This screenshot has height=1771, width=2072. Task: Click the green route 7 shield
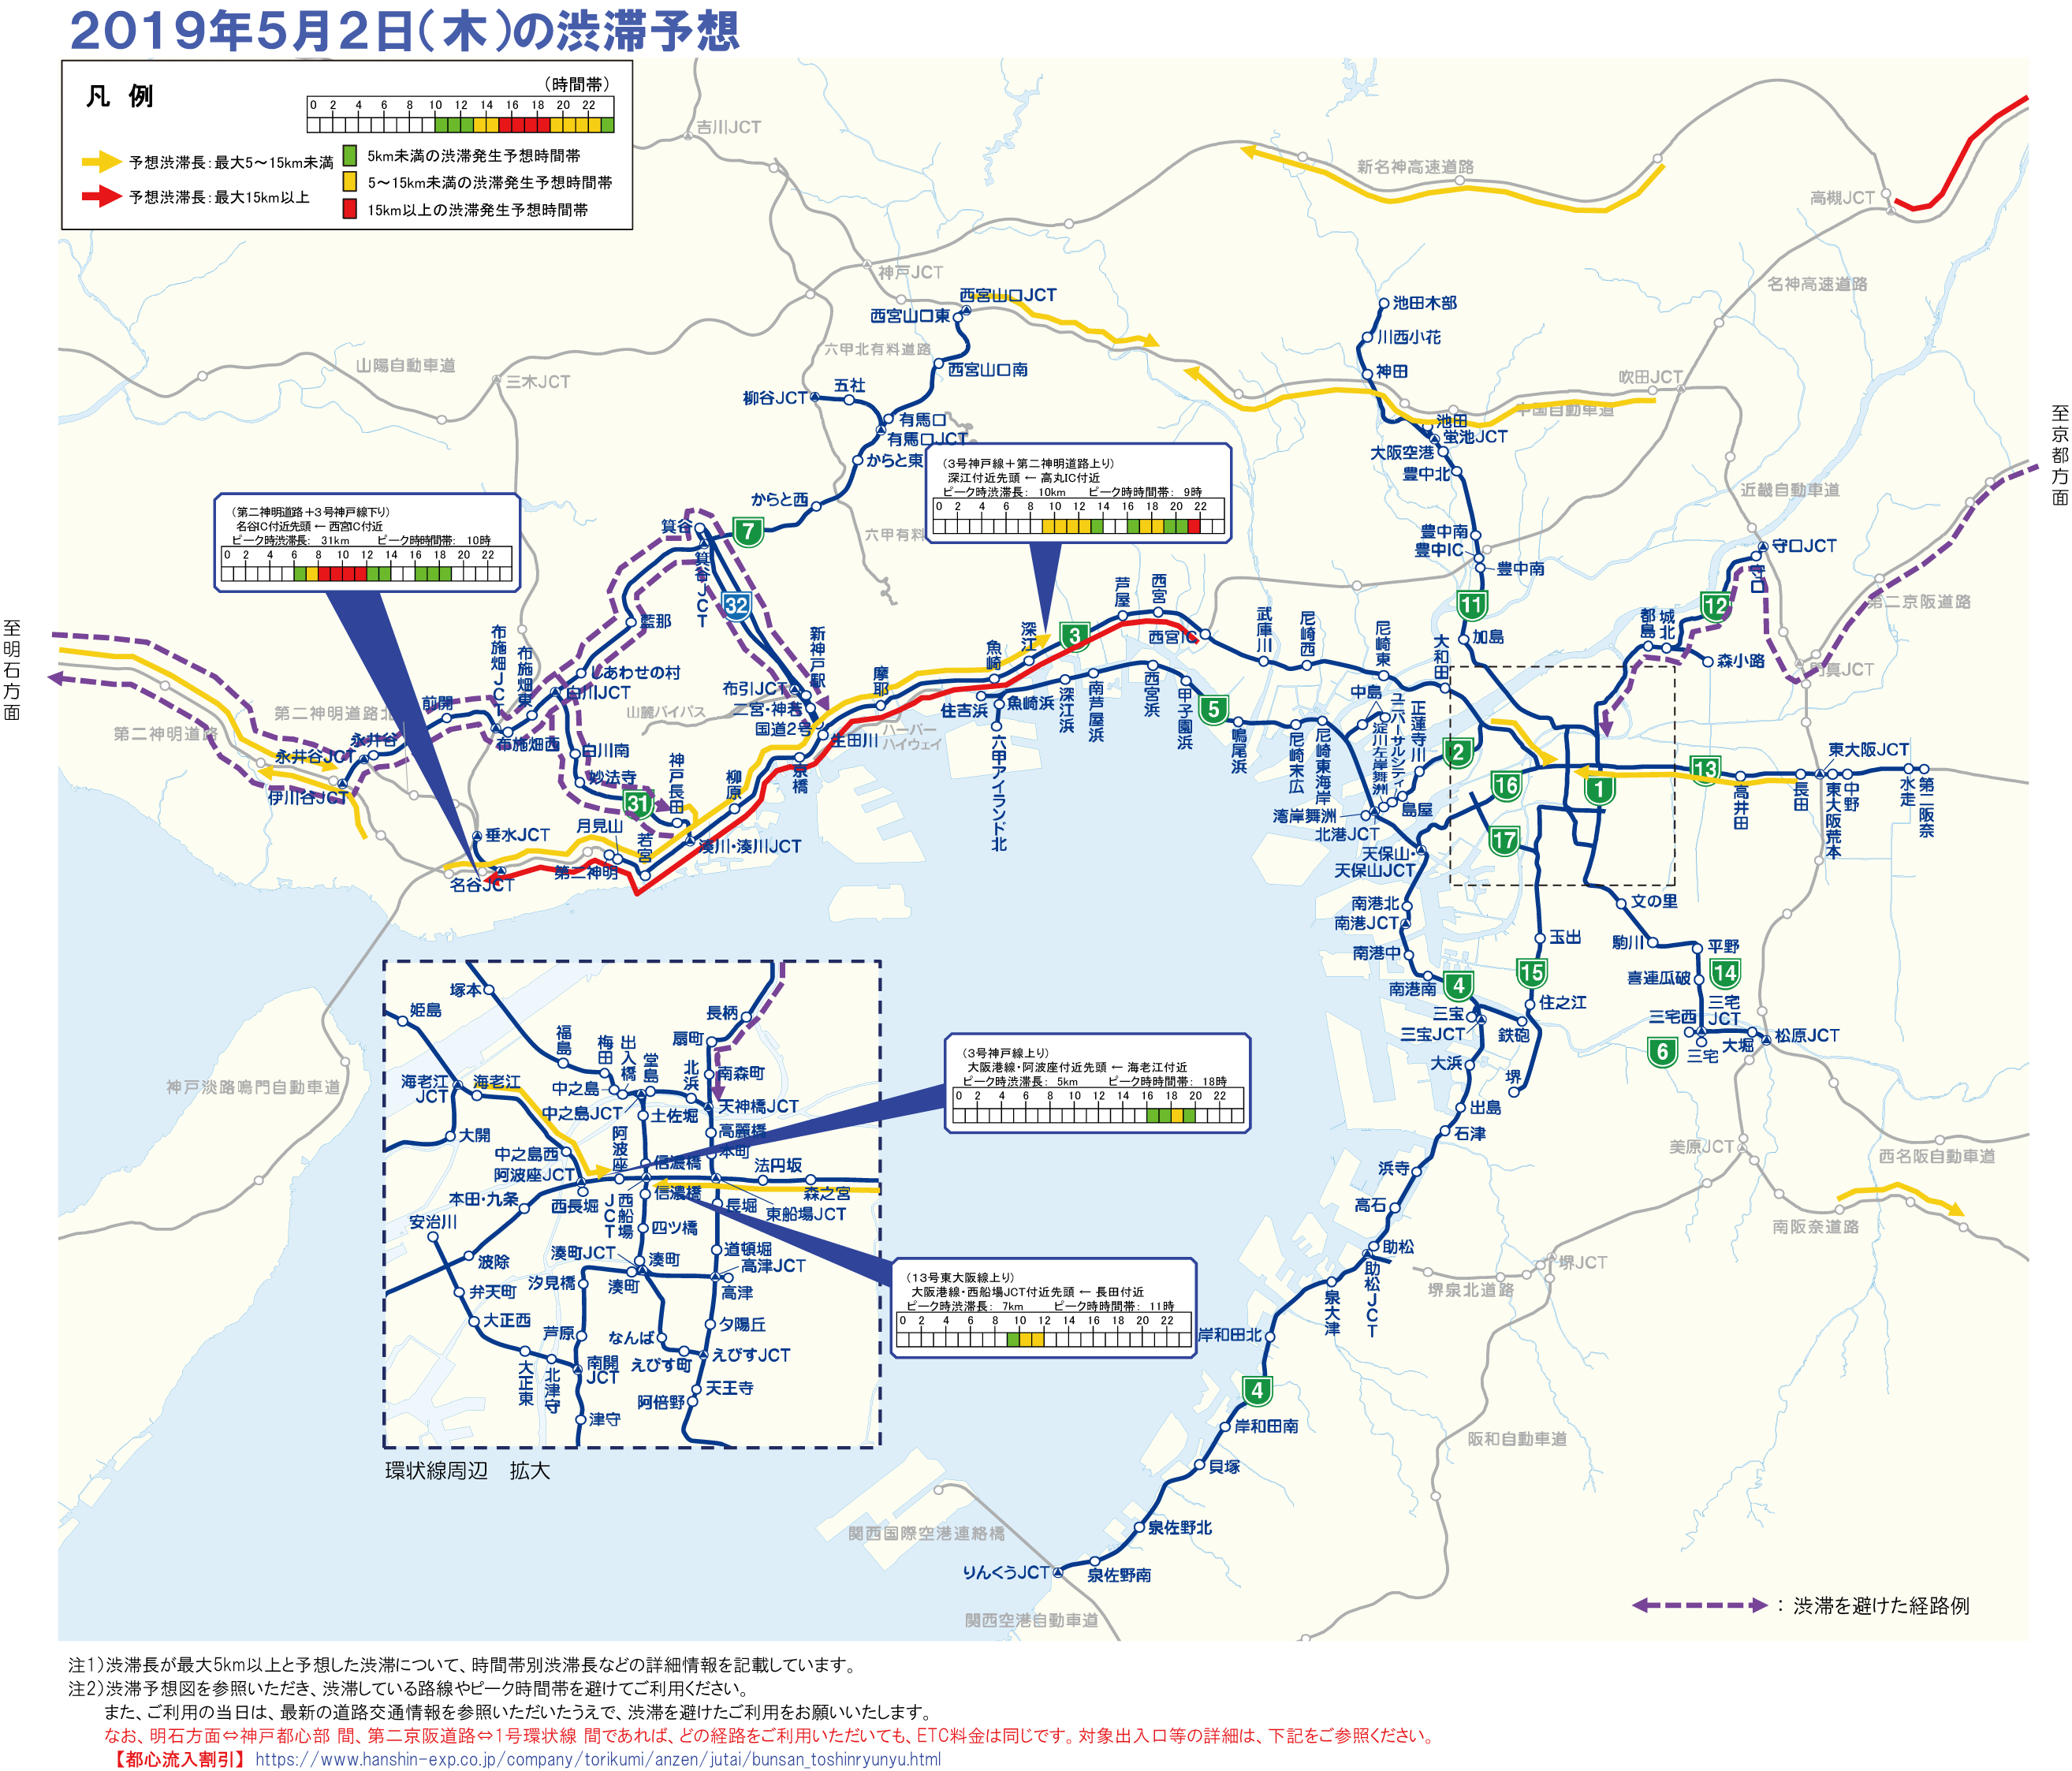[x=748, y=531]
